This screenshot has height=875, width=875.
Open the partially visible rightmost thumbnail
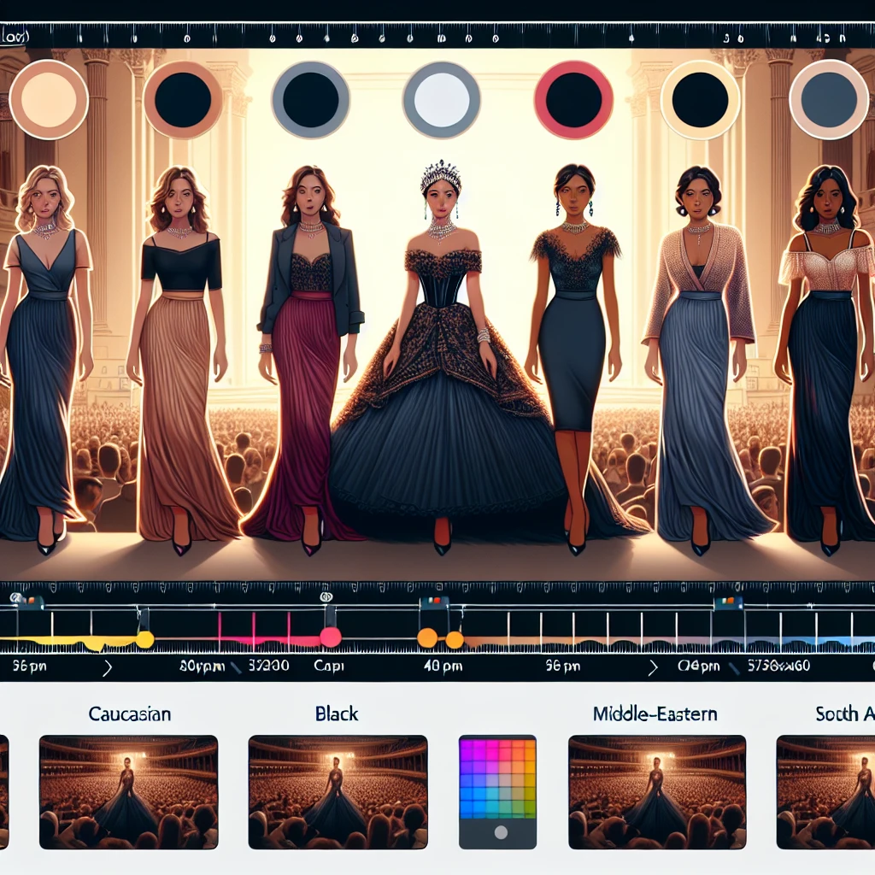[825, 792]
